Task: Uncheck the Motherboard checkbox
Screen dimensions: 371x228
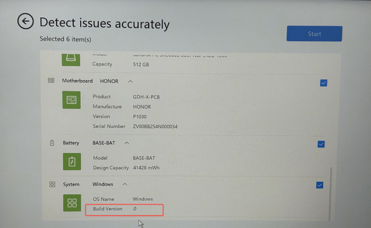Action: point(323,83)
